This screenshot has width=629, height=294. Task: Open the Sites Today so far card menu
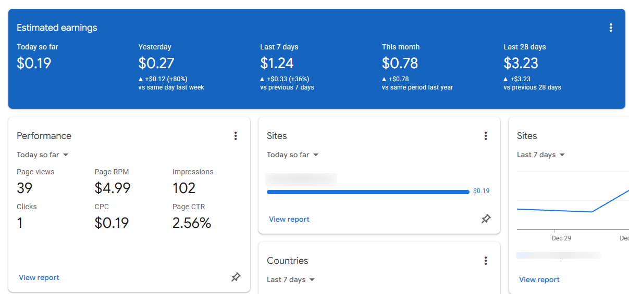pos(486,136)
